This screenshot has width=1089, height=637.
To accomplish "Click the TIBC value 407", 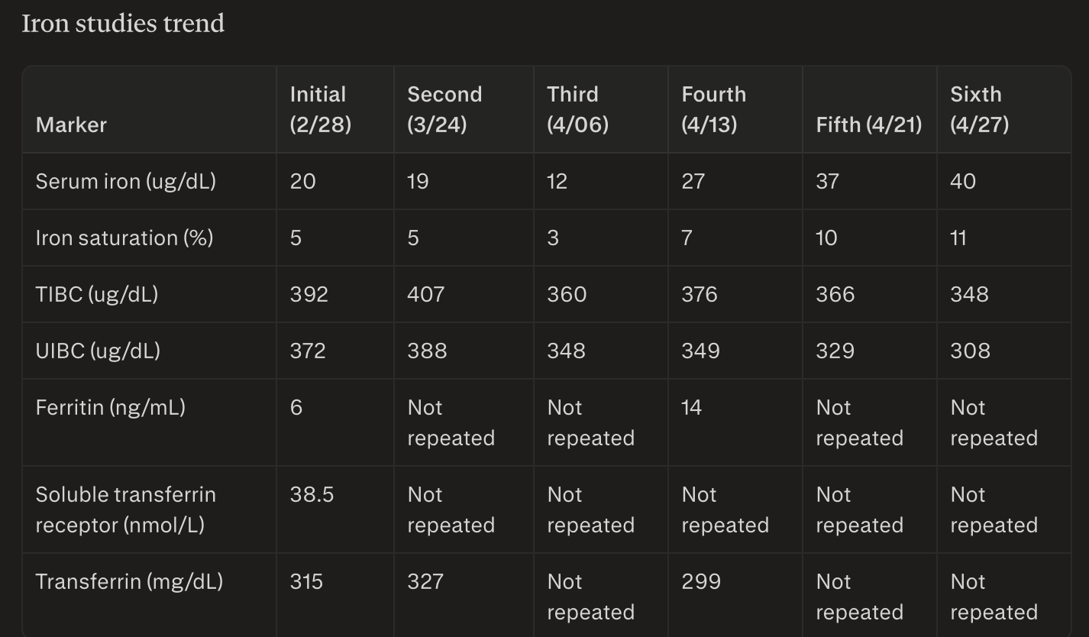I will click(x=425, y=294).
